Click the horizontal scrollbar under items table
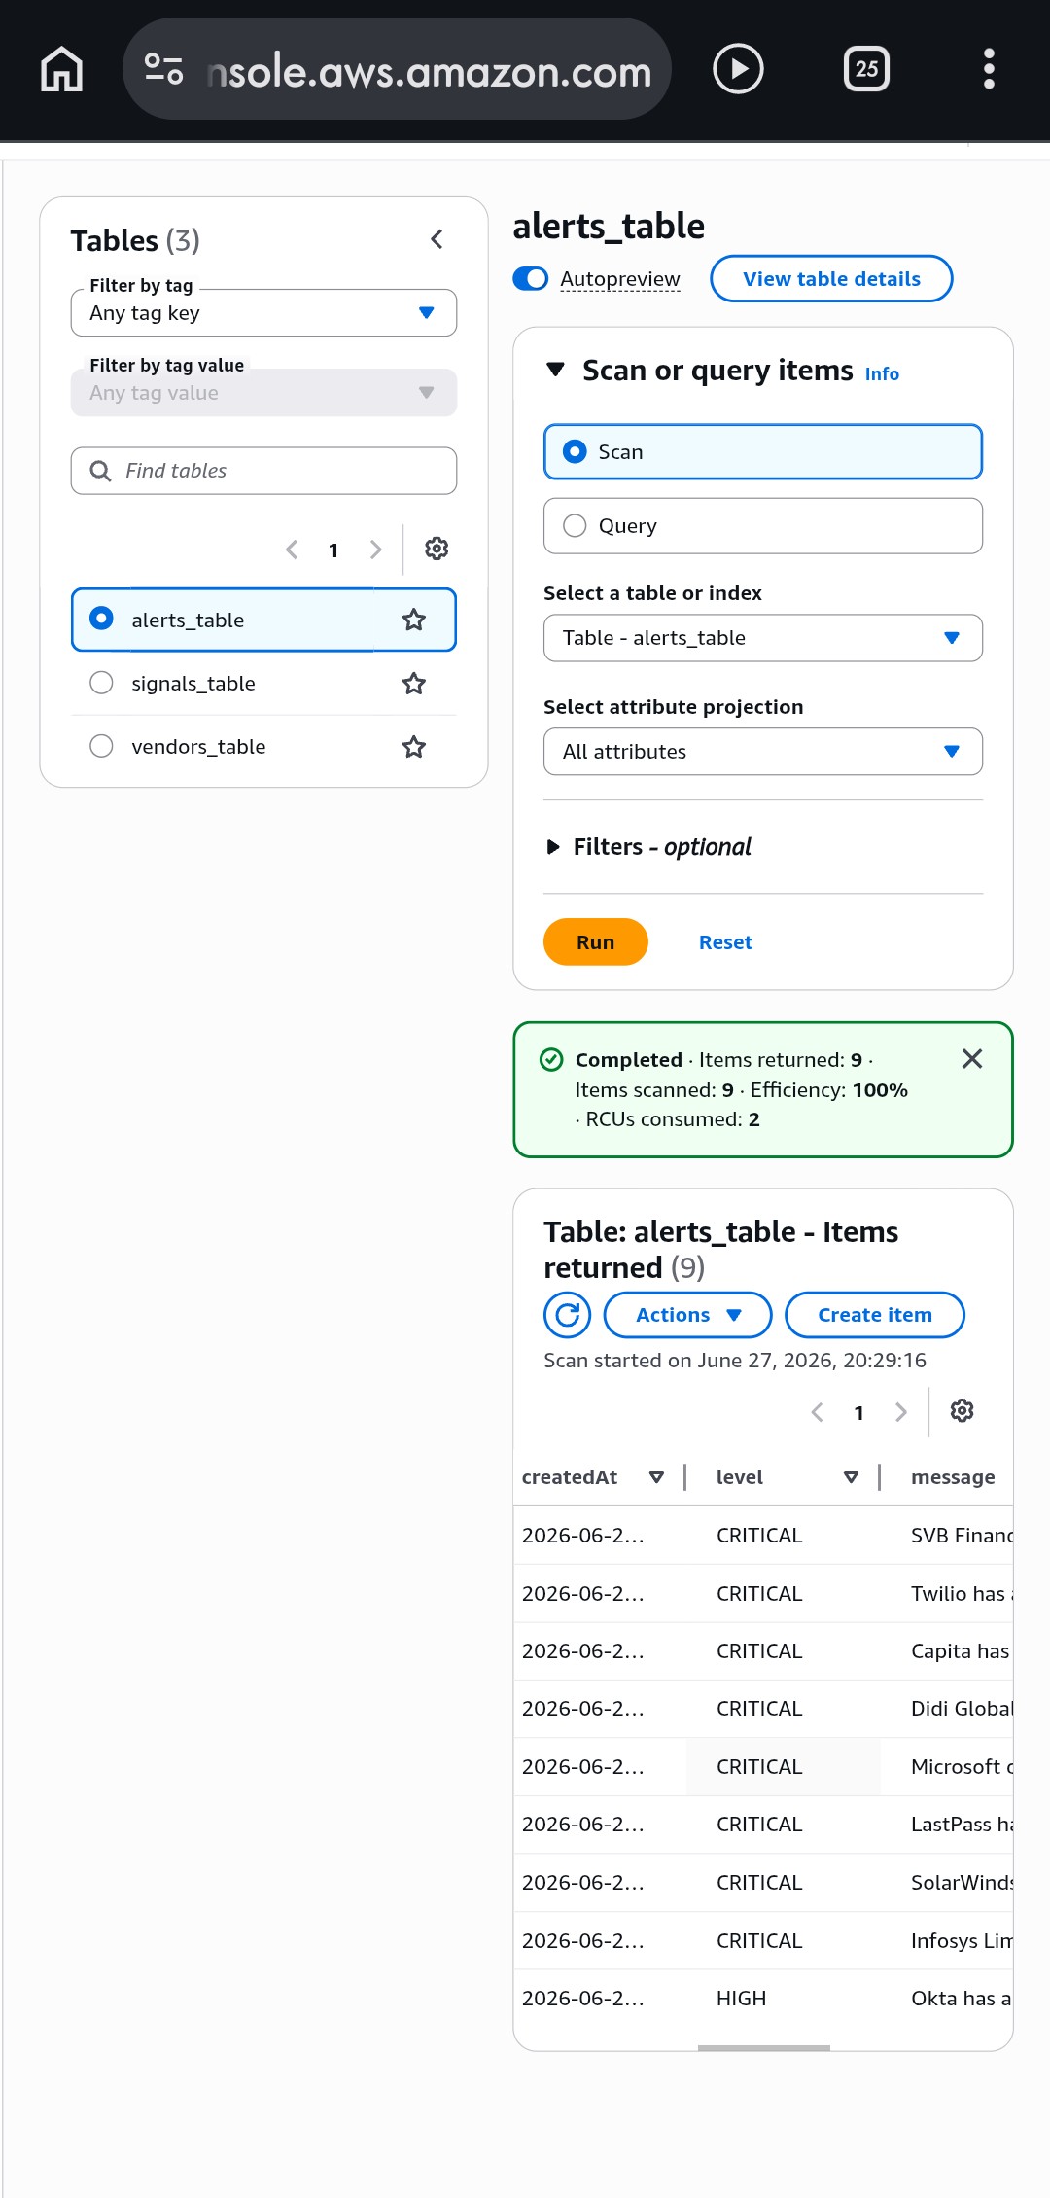Viewport: 1050px width, 2198px height. click(764, 2047)
